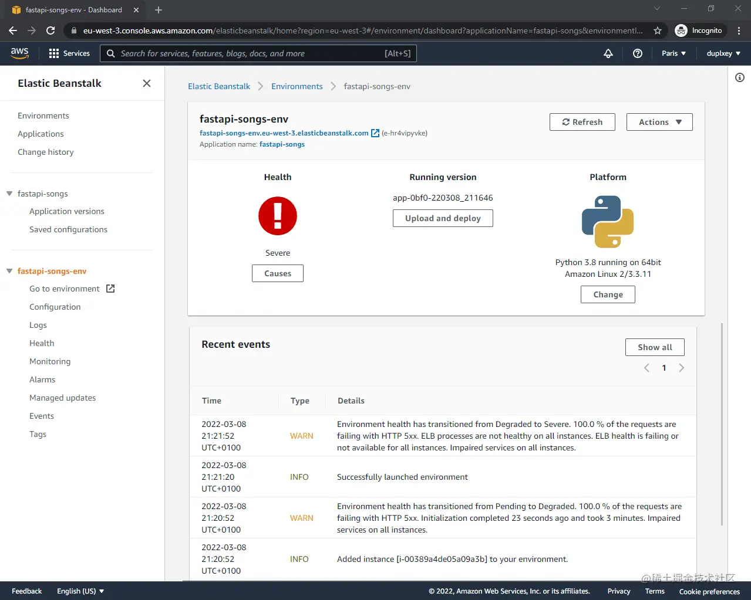Go to previous events page
Screen dimensions: 751x600
pos(646,368)
